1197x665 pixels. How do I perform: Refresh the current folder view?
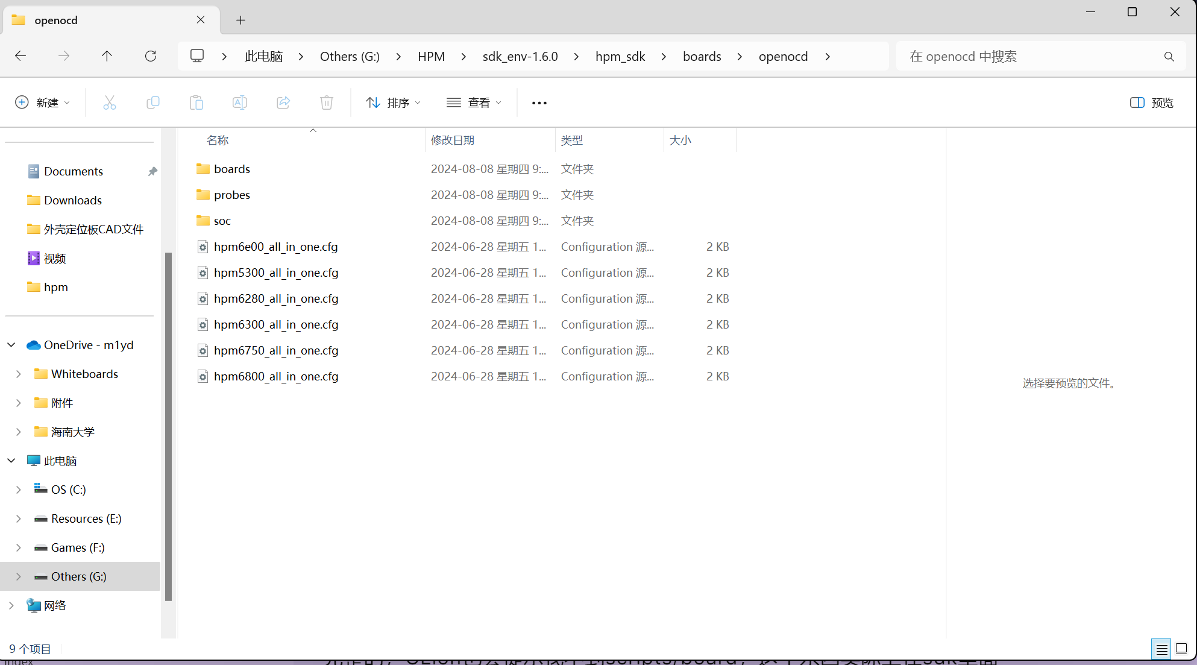point(151,56)
